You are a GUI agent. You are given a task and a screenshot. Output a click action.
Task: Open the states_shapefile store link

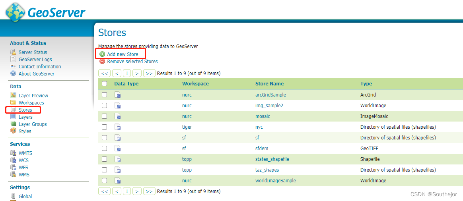click(272, 159)
